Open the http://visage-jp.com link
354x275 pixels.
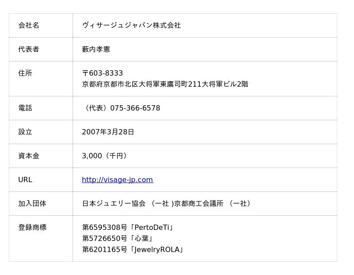[117, 180]
